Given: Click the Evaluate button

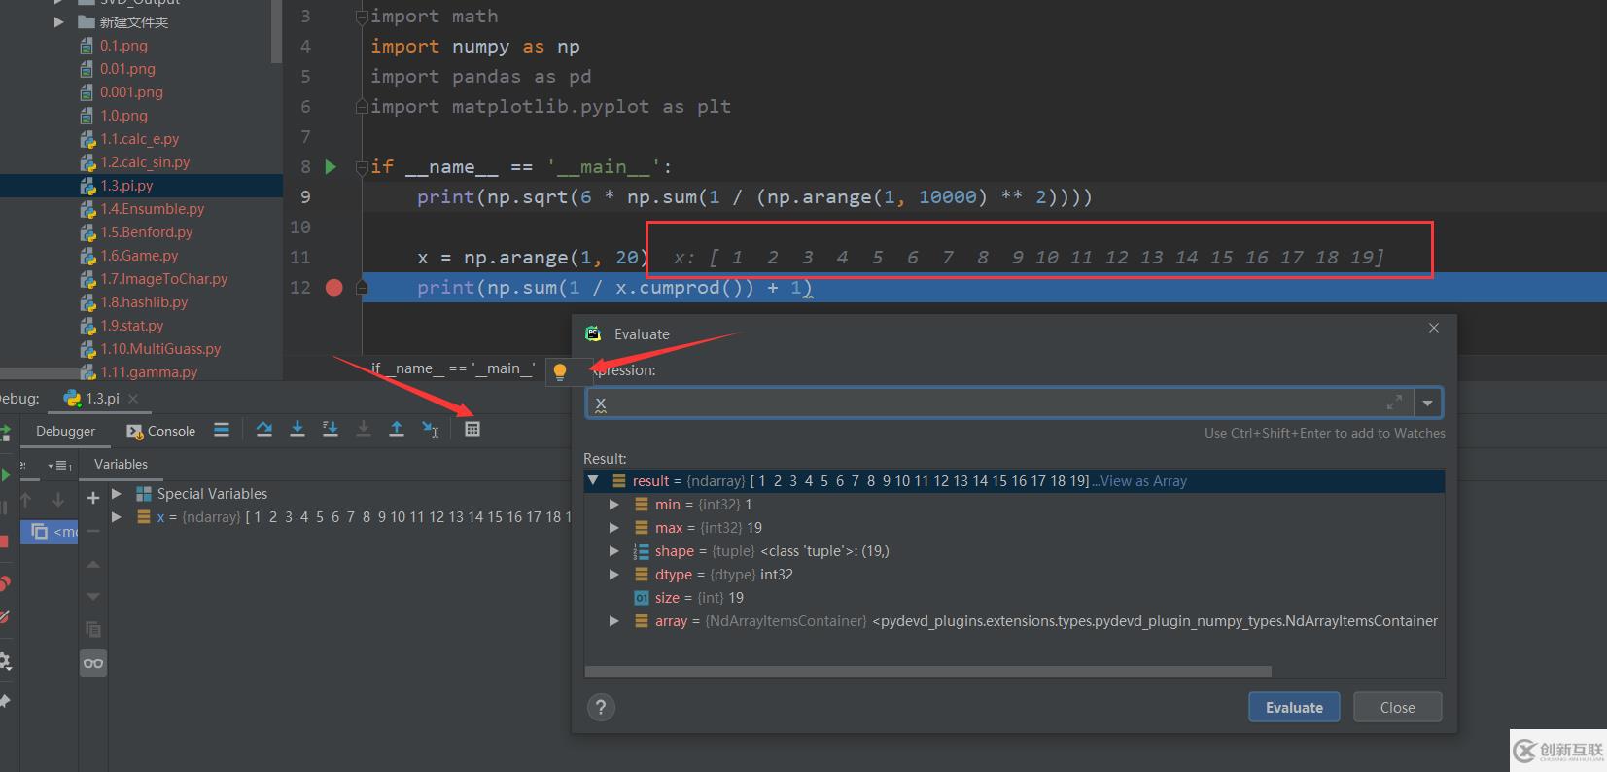Looking at the screenshot, I should pos(1294,707).
